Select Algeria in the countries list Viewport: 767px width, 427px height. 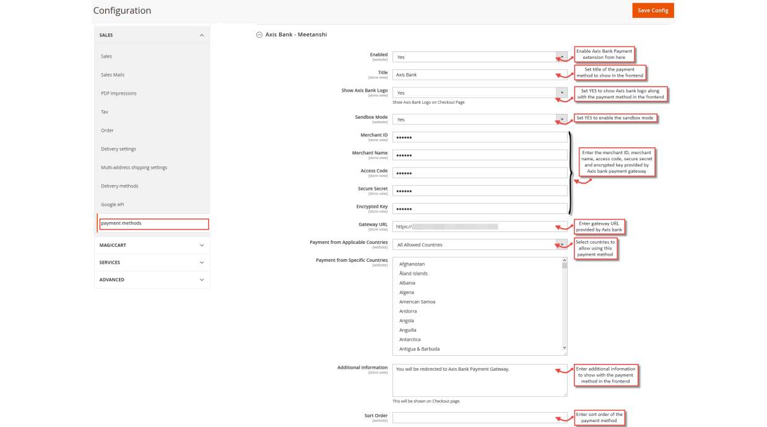click(x=477, y=292)
